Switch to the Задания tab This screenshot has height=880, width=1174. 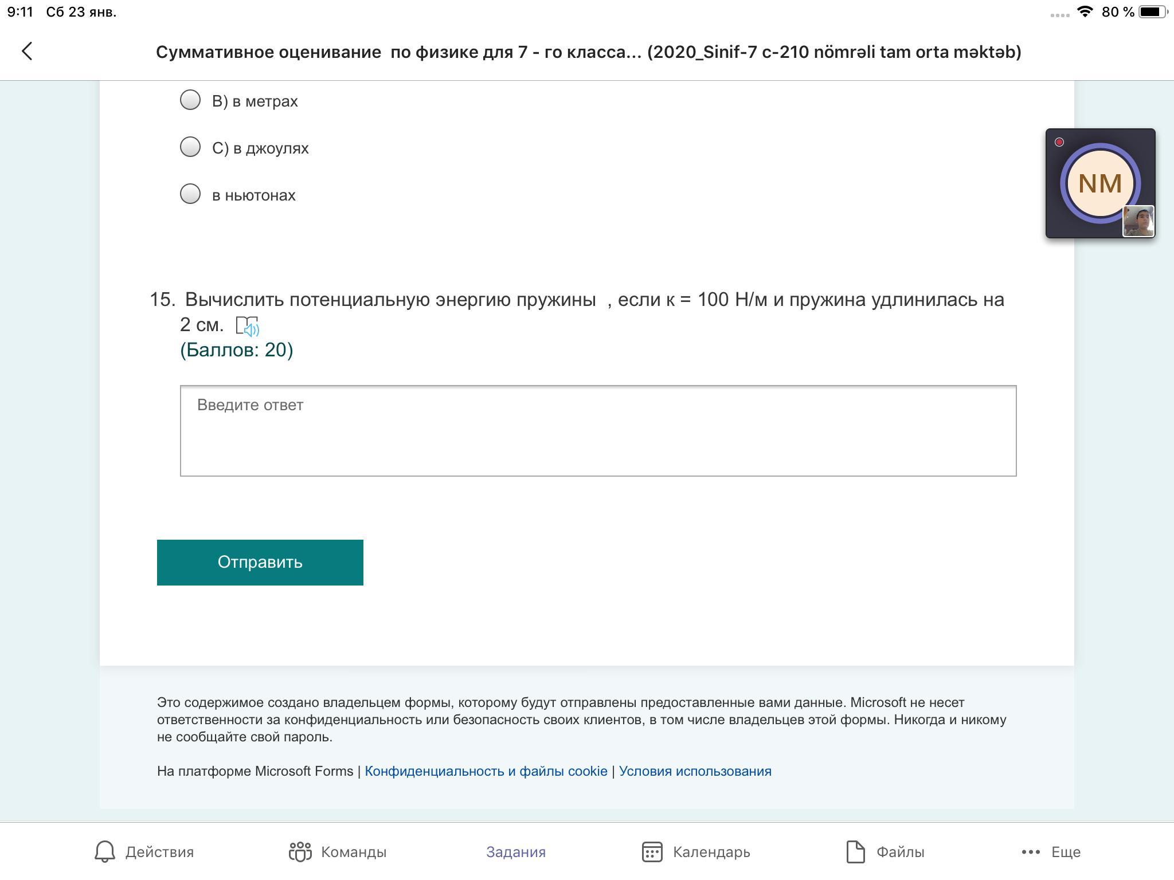click(x=516, y=852)
